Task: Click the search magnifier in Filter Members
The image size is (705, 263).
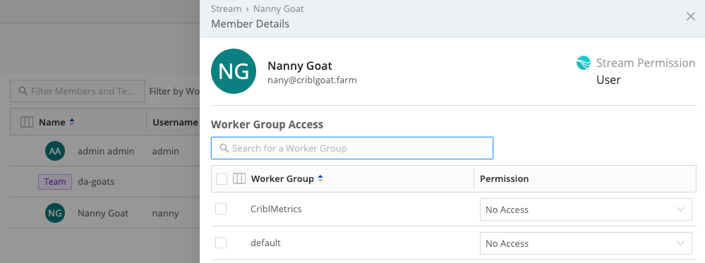Action: 23,91
